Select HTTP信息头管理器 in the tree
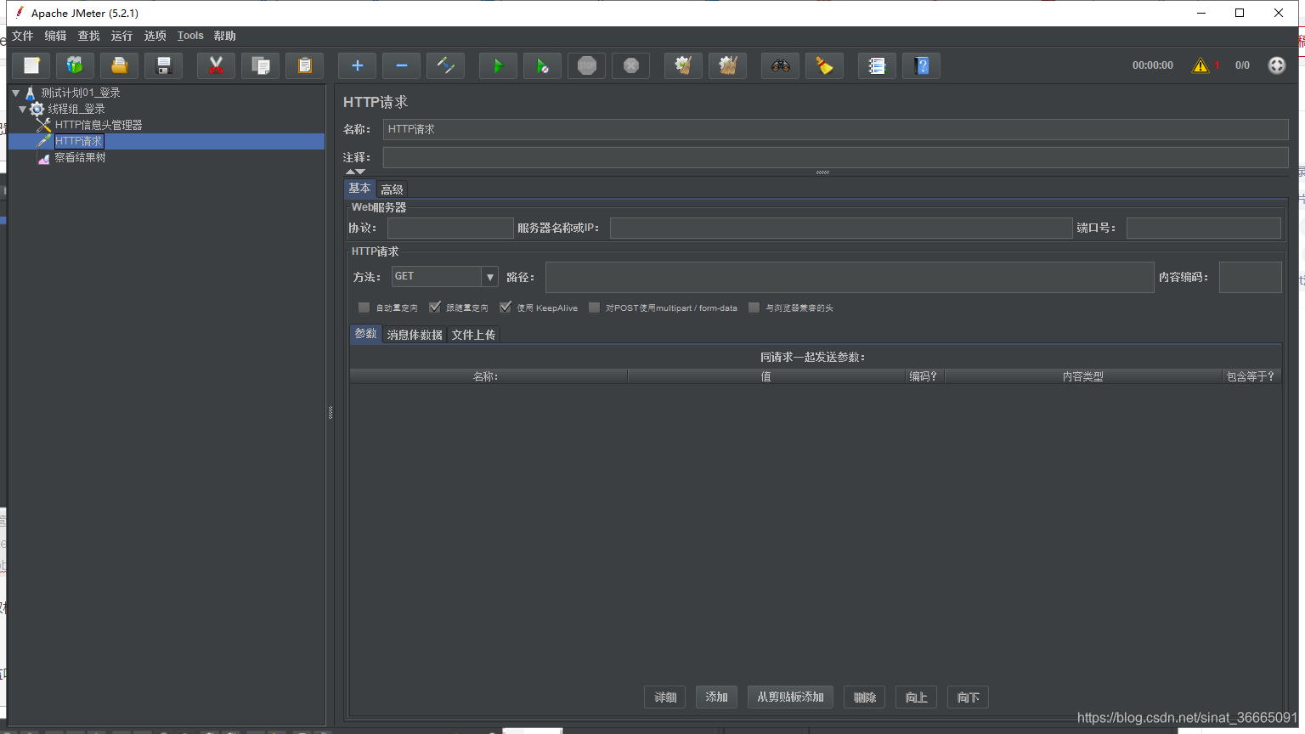The height and width of the screenshot is (734, 1305). pos(99,125)
